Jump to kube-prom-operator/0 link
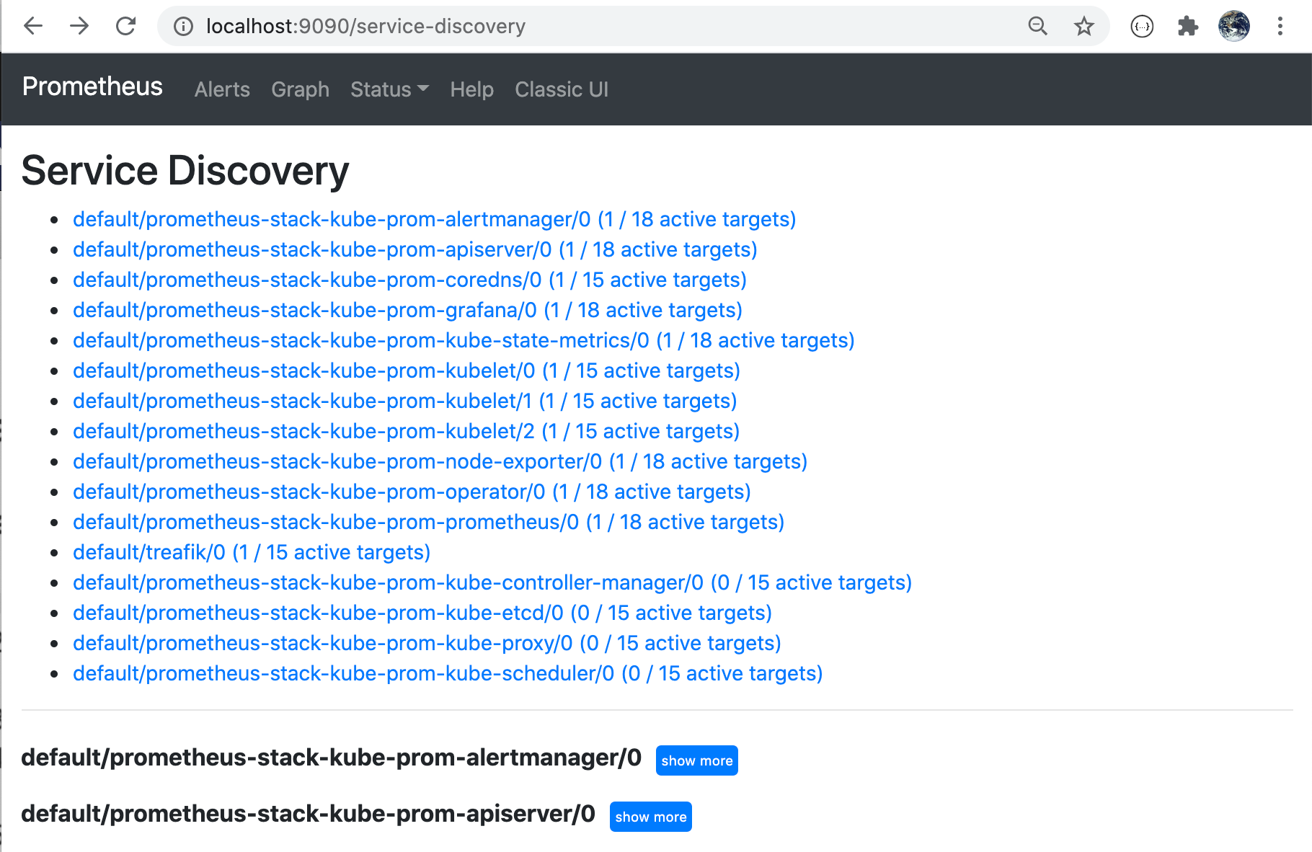Screen dimensions: 1312x852 coord(412,492)
